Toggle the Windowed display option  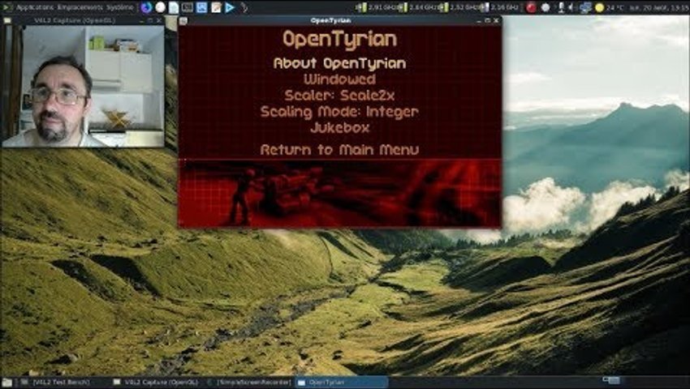pyautogui.click(x=339, y=79)
